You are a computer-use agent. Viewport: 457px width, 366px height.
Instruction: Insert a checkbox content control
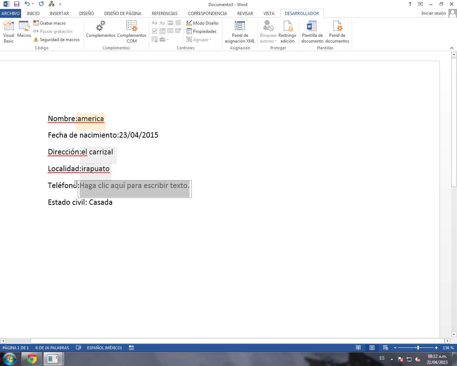[155, 31]
